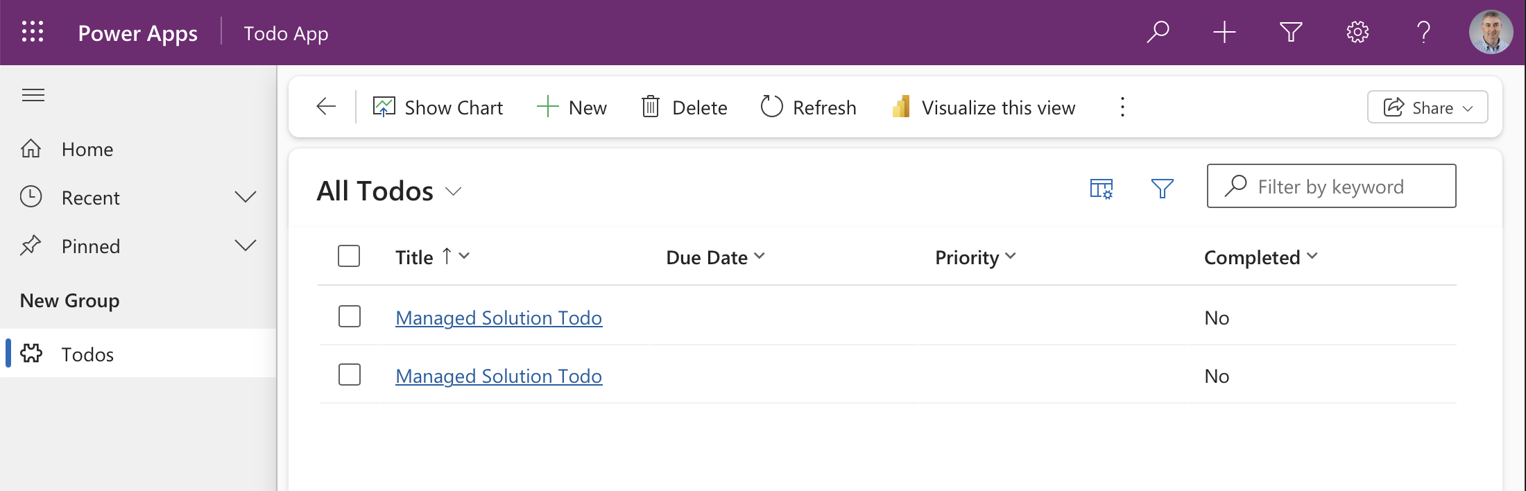Screen dimensions: 1526x491
Task: Open the Priority column menu
Action: click(x=975, y=257)
